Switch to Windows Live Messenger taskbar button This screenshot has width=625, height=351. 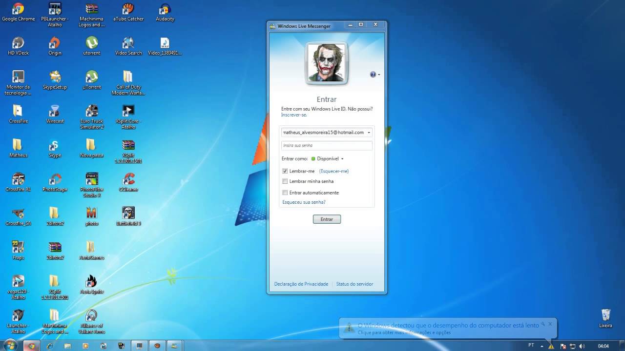174,346
